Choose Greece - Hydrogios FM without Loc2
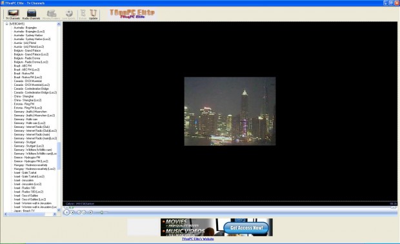Viewport: 400px width, 244px height. point(27,158)
